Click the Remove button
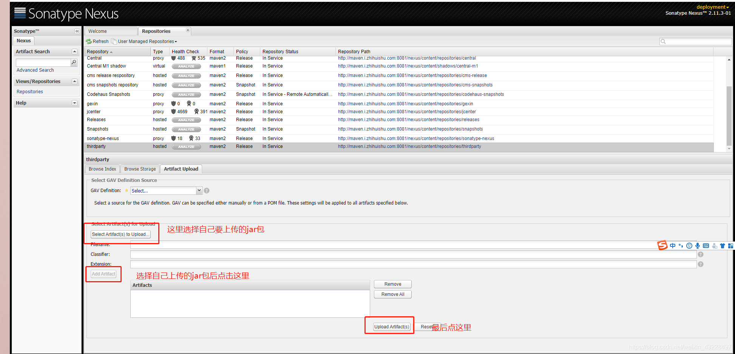This screenshot has height=354, width=735. (x=393, y=284)
